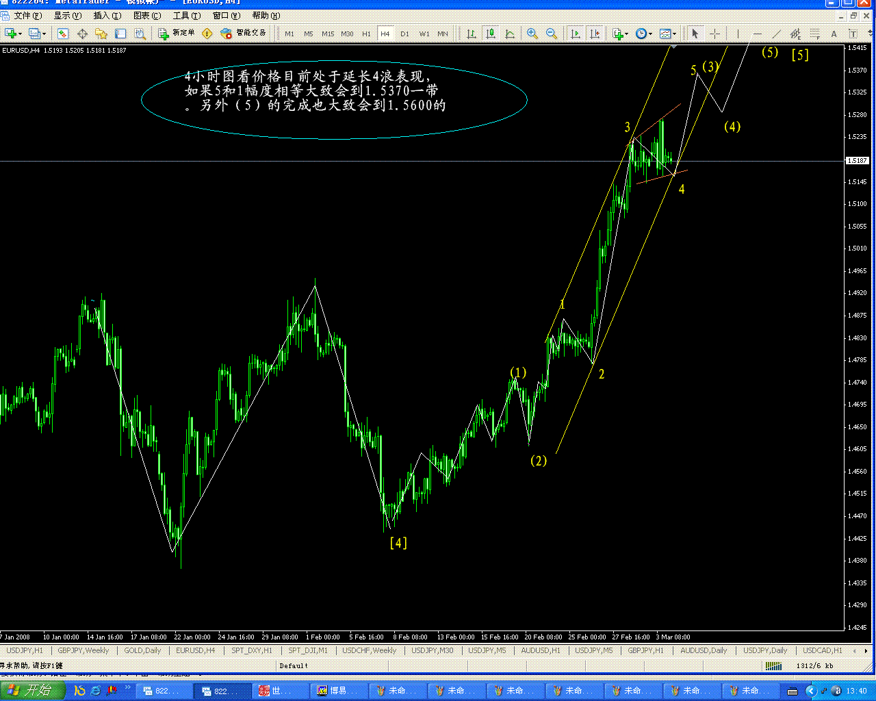Switch chart to Candlesticks mode
The height and width of the screenshot is (701, 876).
[491, 33]
